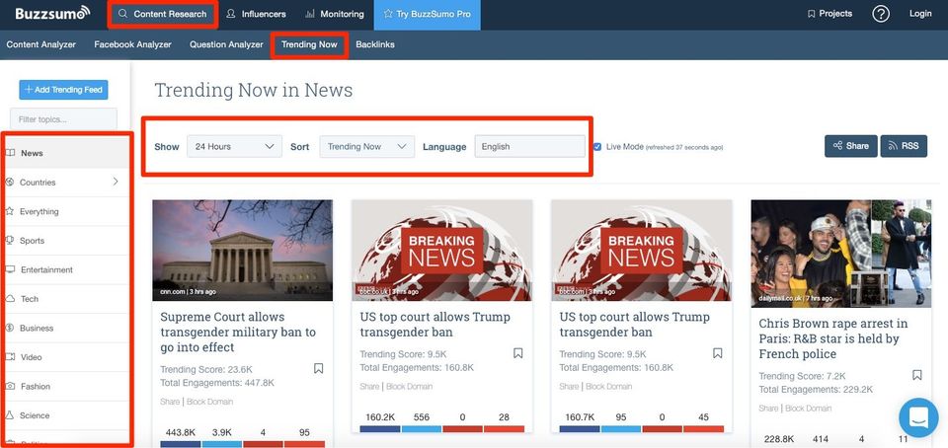Click the Entertainment screen icon

click(x=10, y=269)
